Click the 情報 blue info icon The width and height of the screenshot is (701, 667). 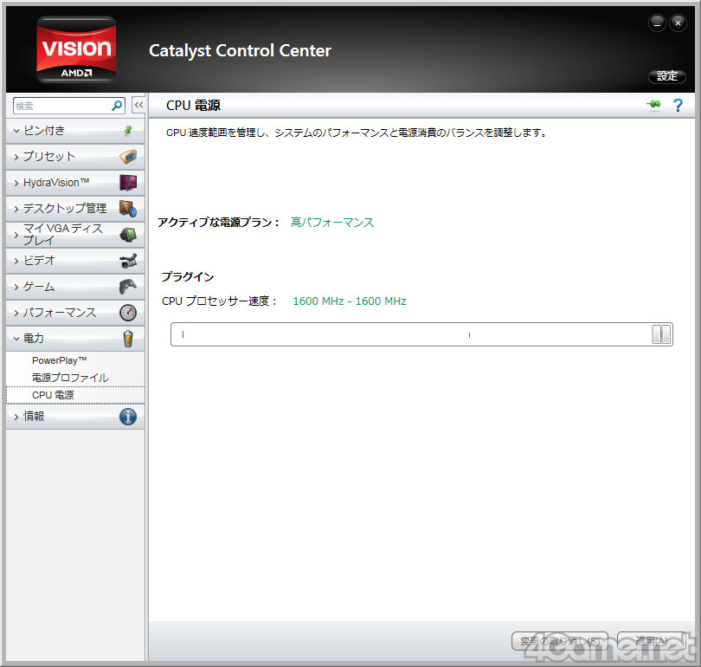(128, 417)
